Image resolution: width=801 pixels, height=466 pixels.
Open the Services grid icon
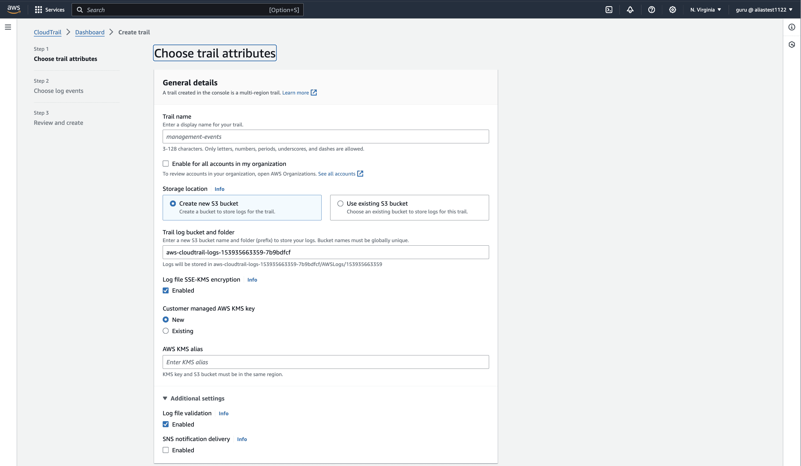click(x=38, y=10)
